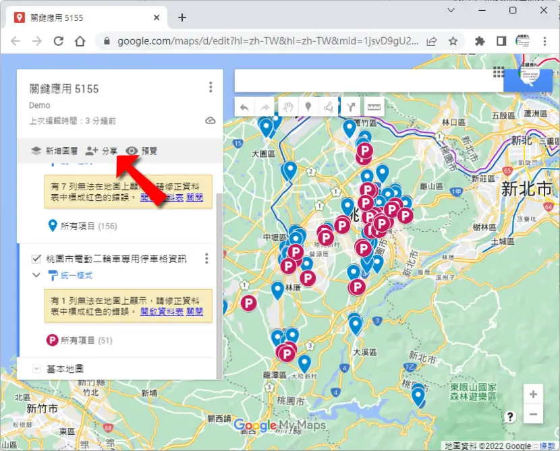Click the redo arrow in map toolbar
This screenshot has height=451, width=560.
click(264, 107)
